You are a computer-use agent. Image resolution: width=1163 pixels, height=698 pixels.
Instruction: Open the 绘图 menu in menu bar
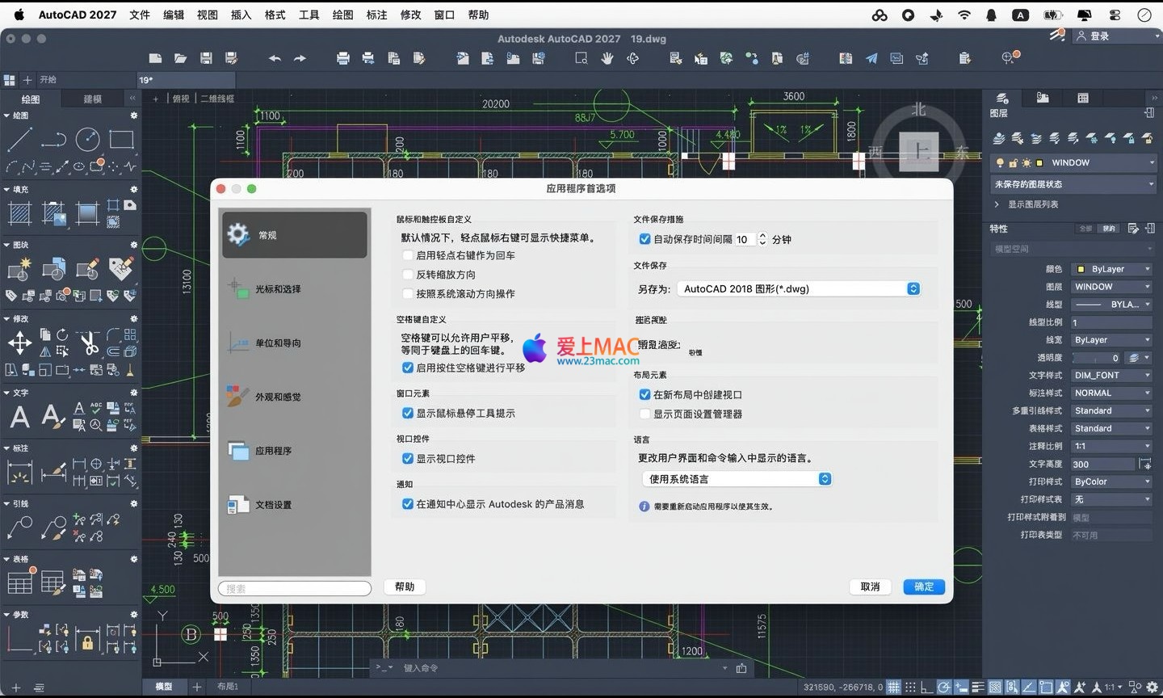point(342,15)
